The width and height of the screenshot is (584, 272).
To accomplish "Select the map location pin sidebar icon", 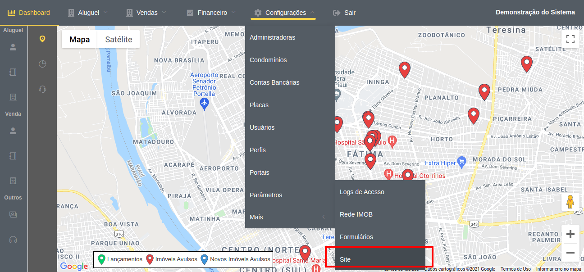I will pos(42,39).
